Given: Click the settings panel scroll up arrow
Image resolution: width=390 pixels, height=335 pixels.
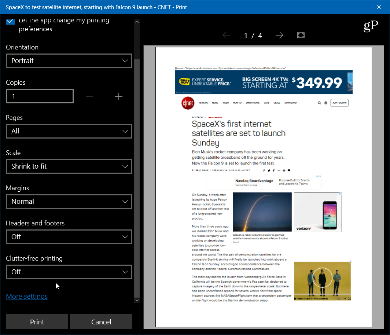Looking at the screenshot, I should click(137, 22).
